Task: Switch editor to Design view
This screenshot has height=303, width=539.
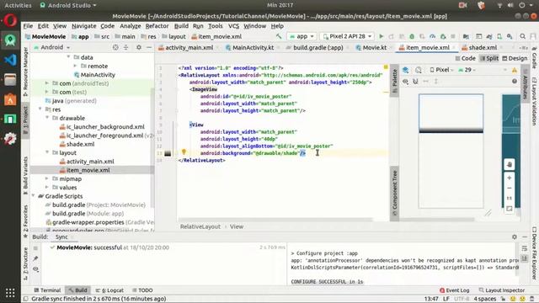Action: [515, 58]
